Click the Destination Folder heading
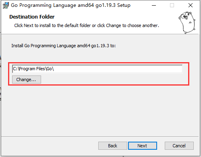The width and height of the screenshot is (201, 157). point(32,17)
